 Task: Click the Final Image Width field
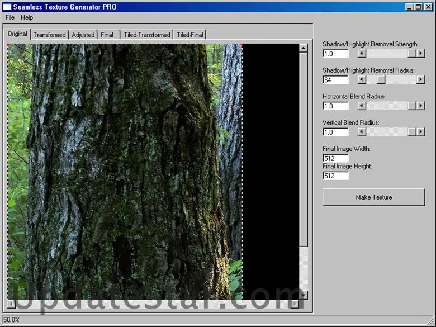click(335, 158)
